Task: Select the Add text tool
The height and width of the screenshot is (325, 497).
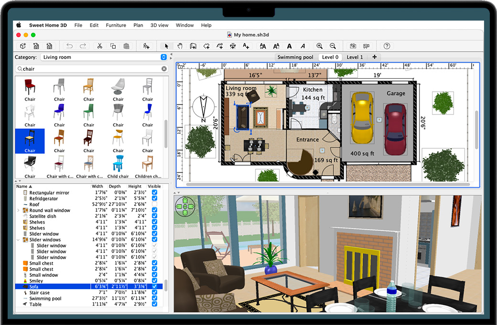Action: pyautogui.click(x=246, y=46)
